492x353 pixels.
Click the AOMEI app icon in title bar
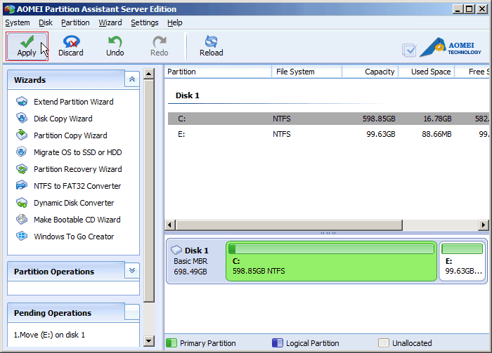(9, 9)
